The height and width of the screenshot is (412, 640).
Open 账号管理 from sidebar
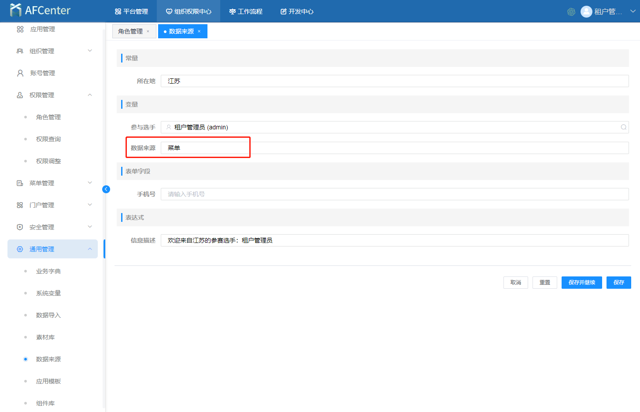[43, 73]
